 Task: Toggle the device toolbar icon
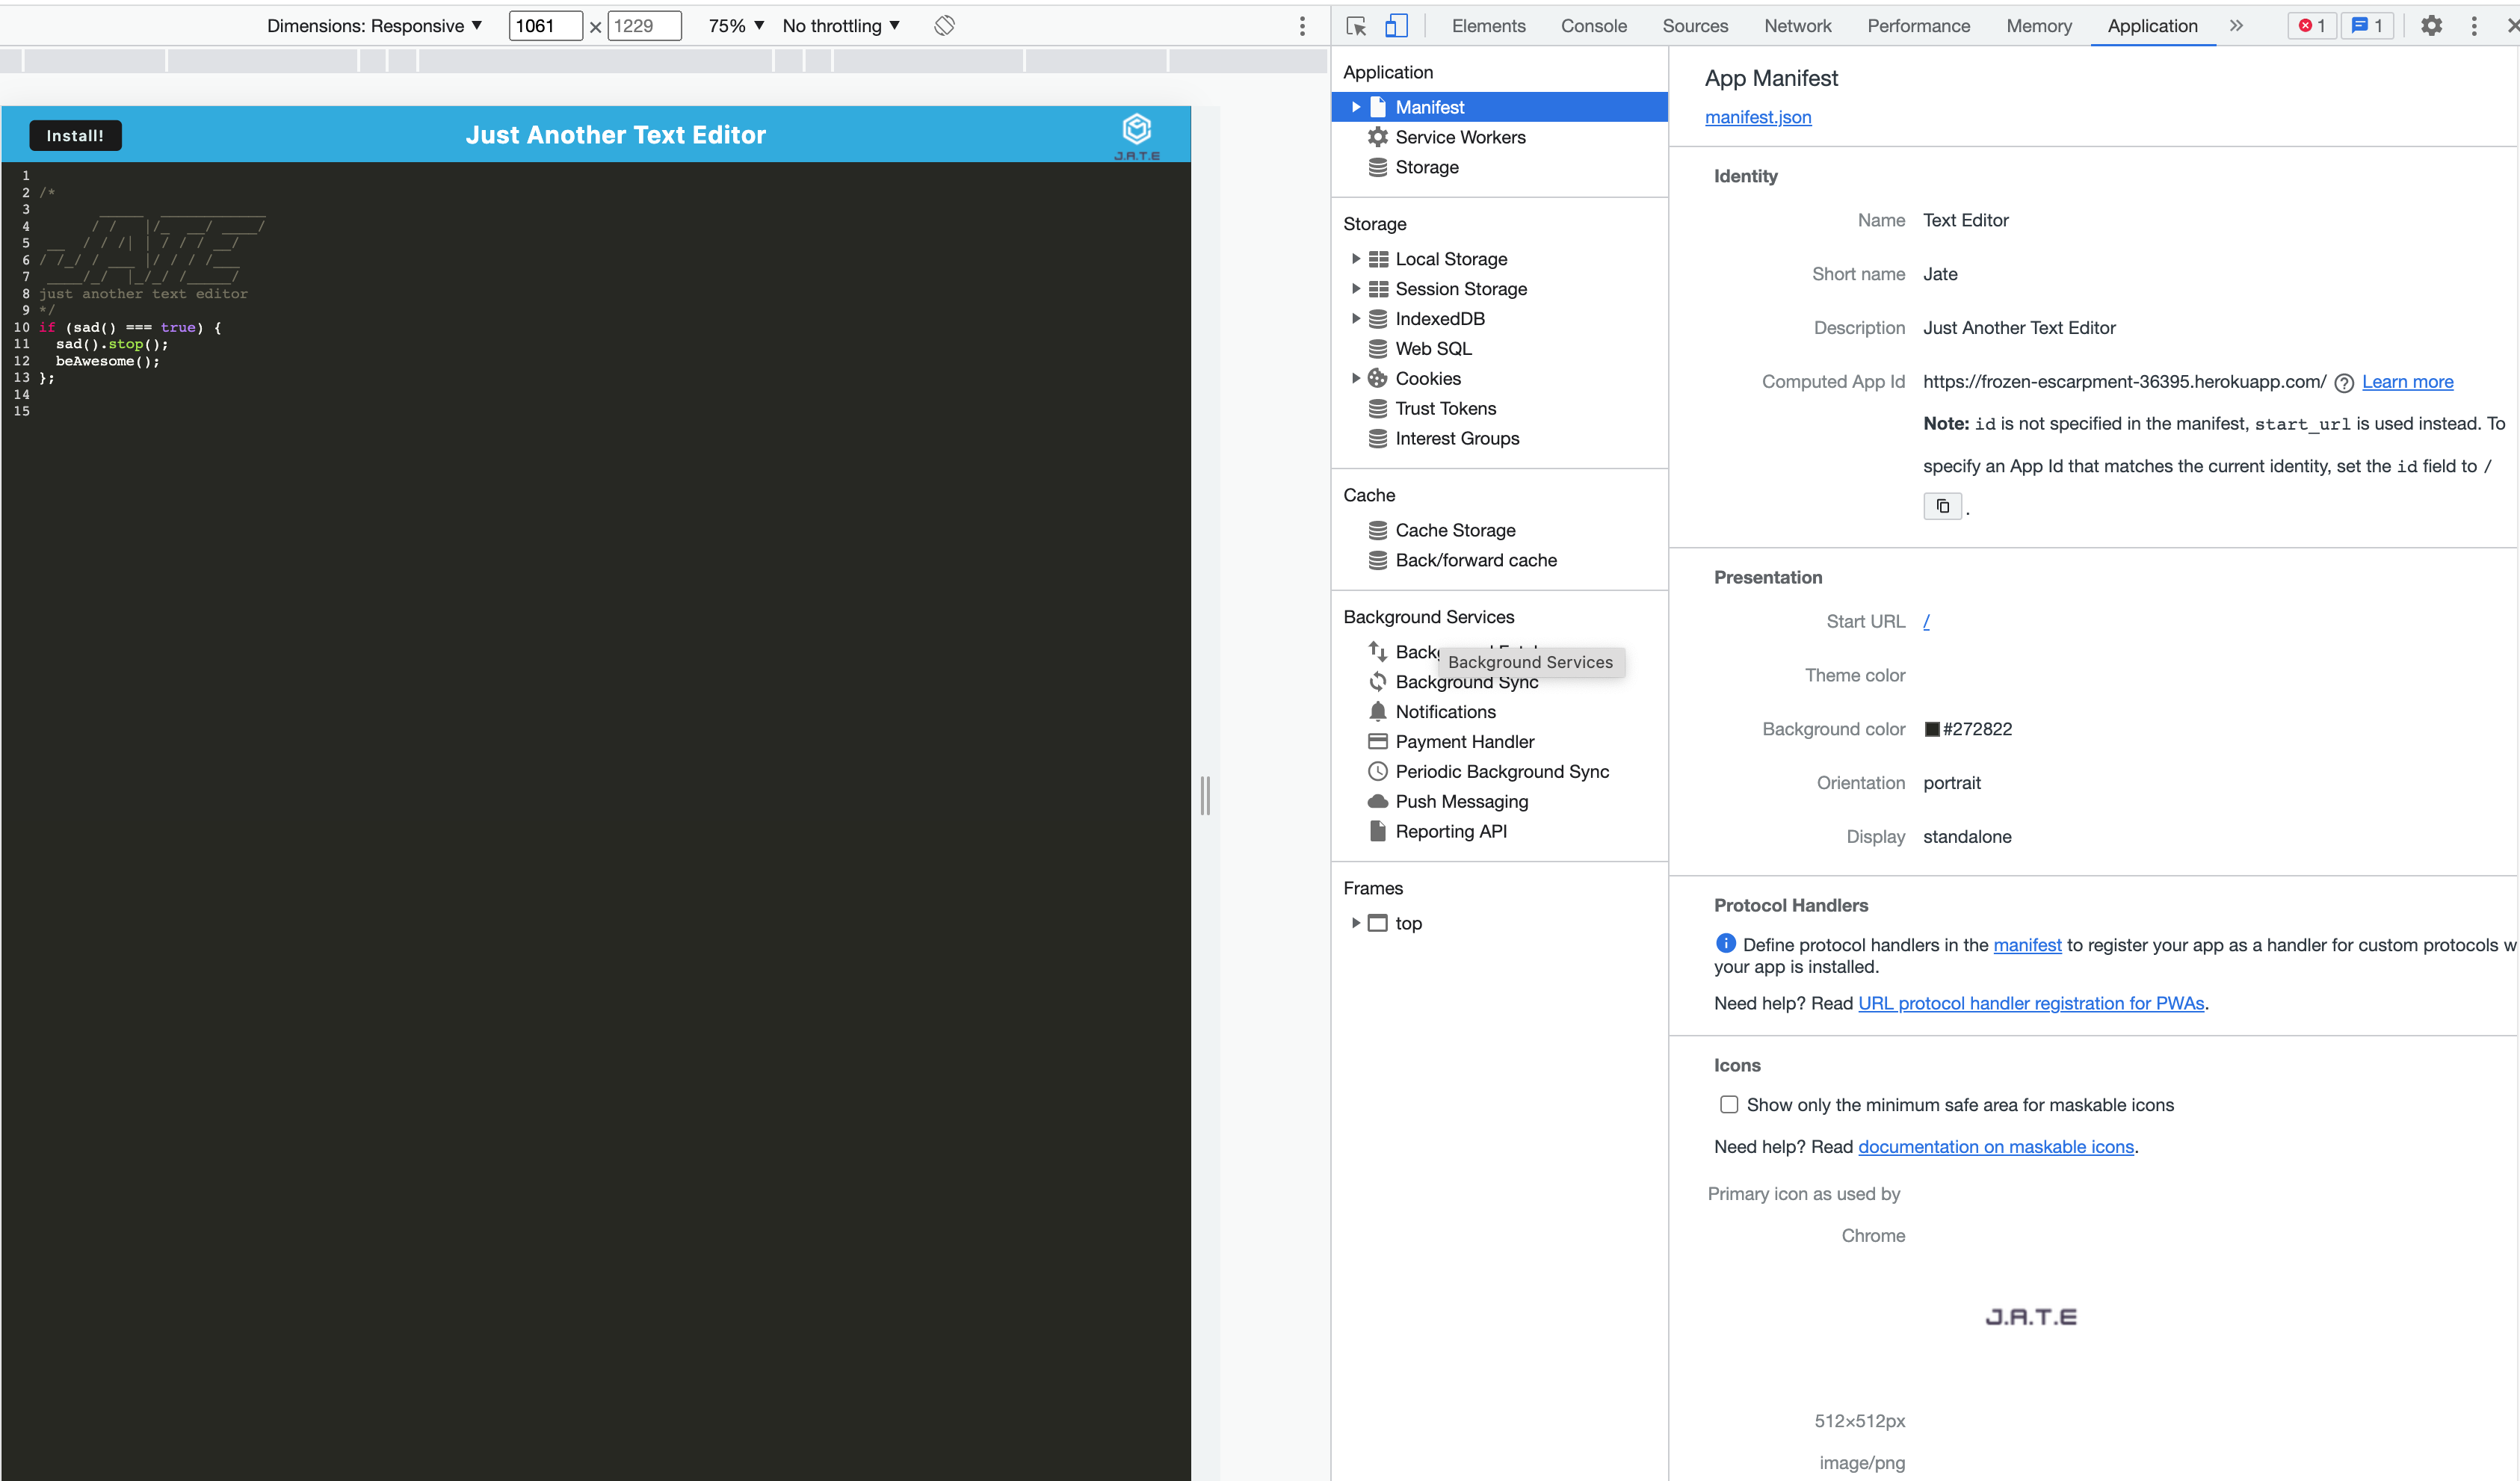[x=1396, y=26]
